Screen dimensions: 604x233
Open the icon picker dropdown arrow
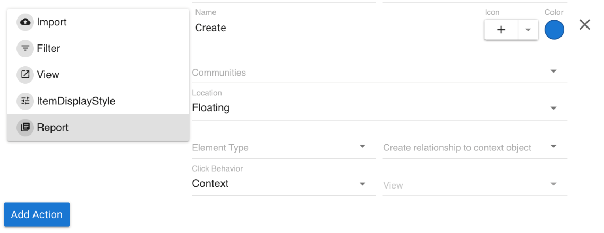point(528,30)
